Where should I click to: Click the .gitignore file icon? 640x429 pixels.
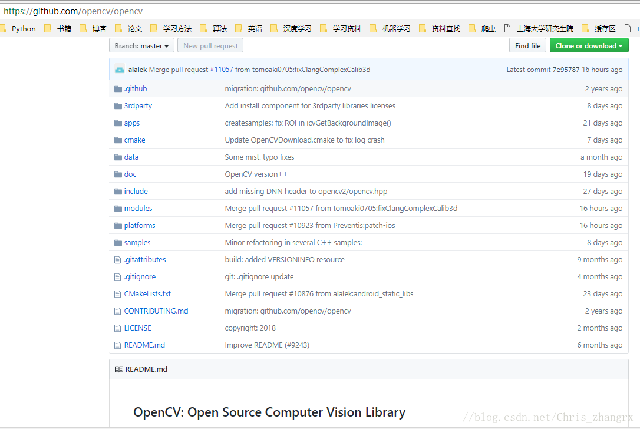tap(117, 277)
